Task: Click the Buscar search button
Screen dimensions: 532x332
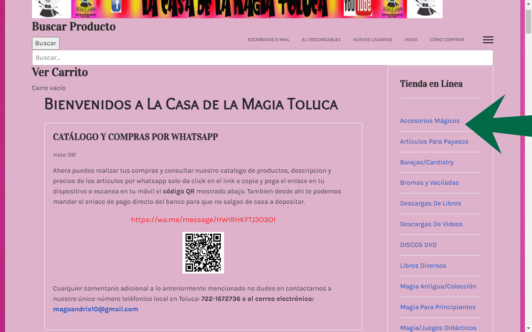Action: coord(46,43)
